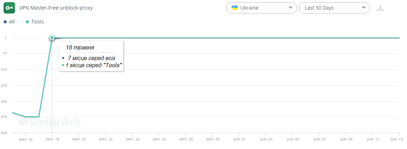Screen dimensions: 407x149
Task: Click the teal Tools legend dot
Action: (x=27, y=22)
